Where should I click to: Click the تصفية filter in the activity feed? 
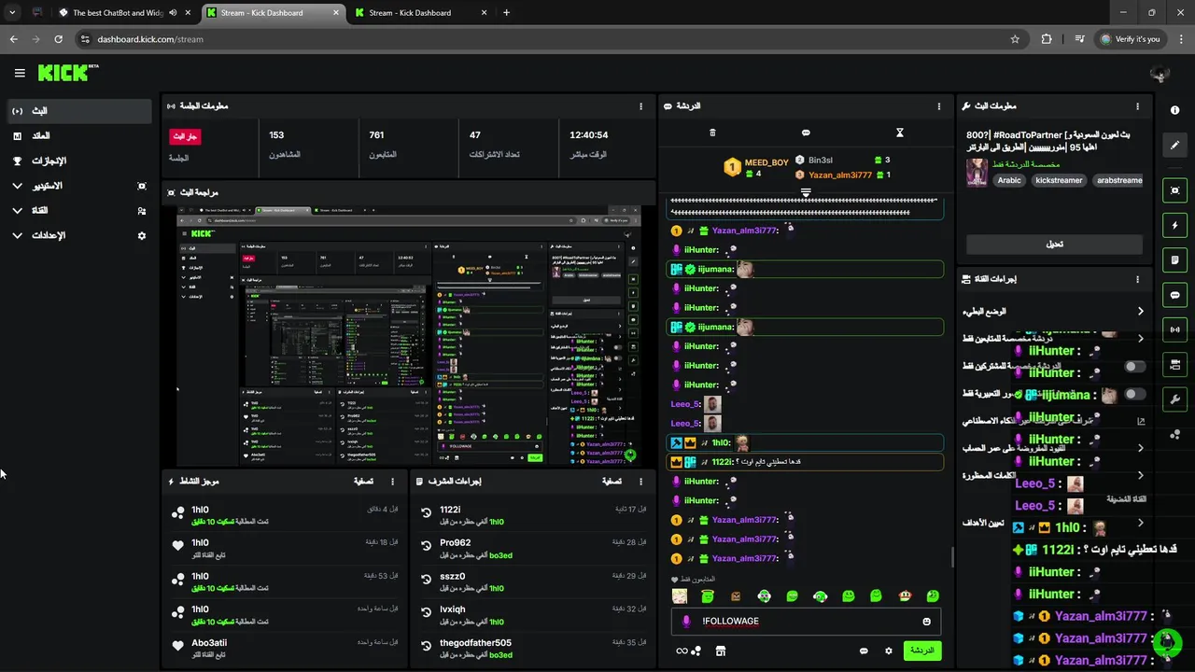pos(364,482)
